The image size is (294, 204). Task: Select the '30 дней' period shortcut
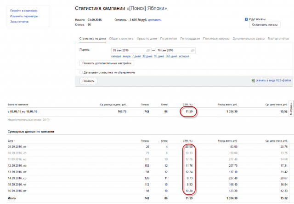click(147, 56)
